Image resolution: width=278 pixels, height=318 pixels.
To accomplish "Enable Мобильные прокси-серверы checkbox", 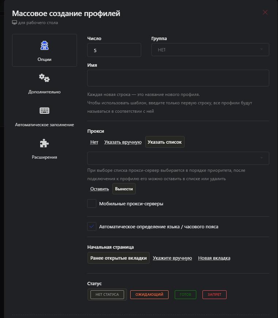I will click(x=92, y=203).
